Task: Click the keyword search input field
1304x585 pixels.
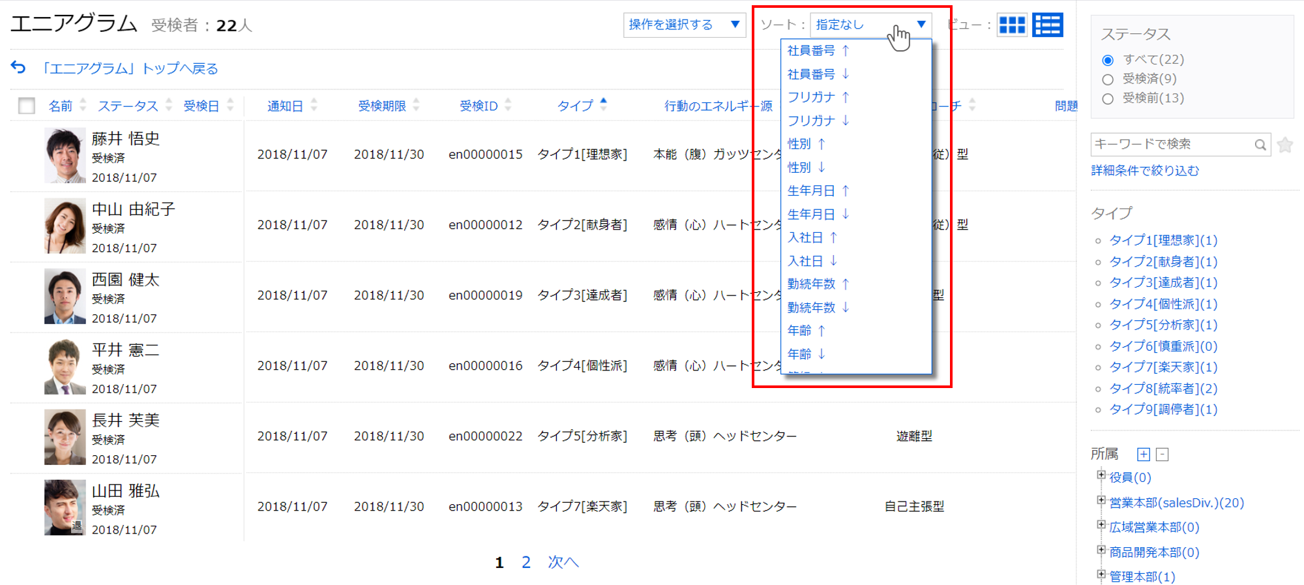Action: (x=1170, y=144)
